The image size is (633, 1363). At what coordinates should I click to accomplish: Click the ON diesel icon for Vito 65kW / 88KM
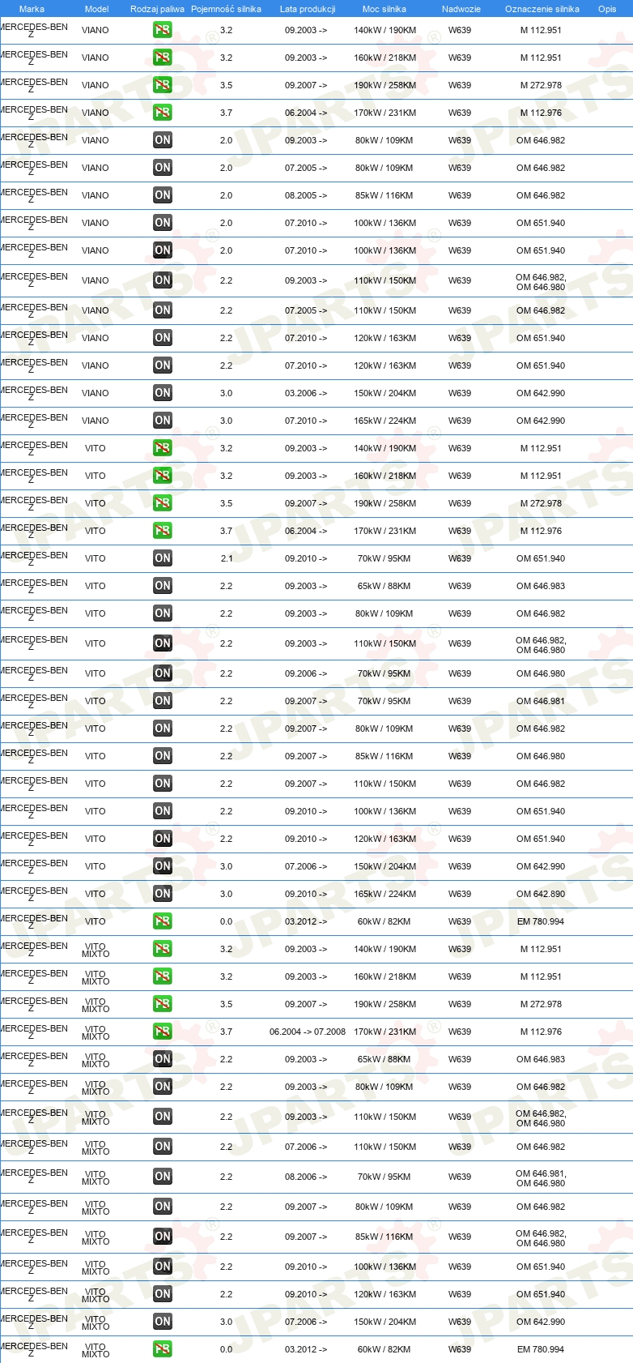(x=163, y=586)
